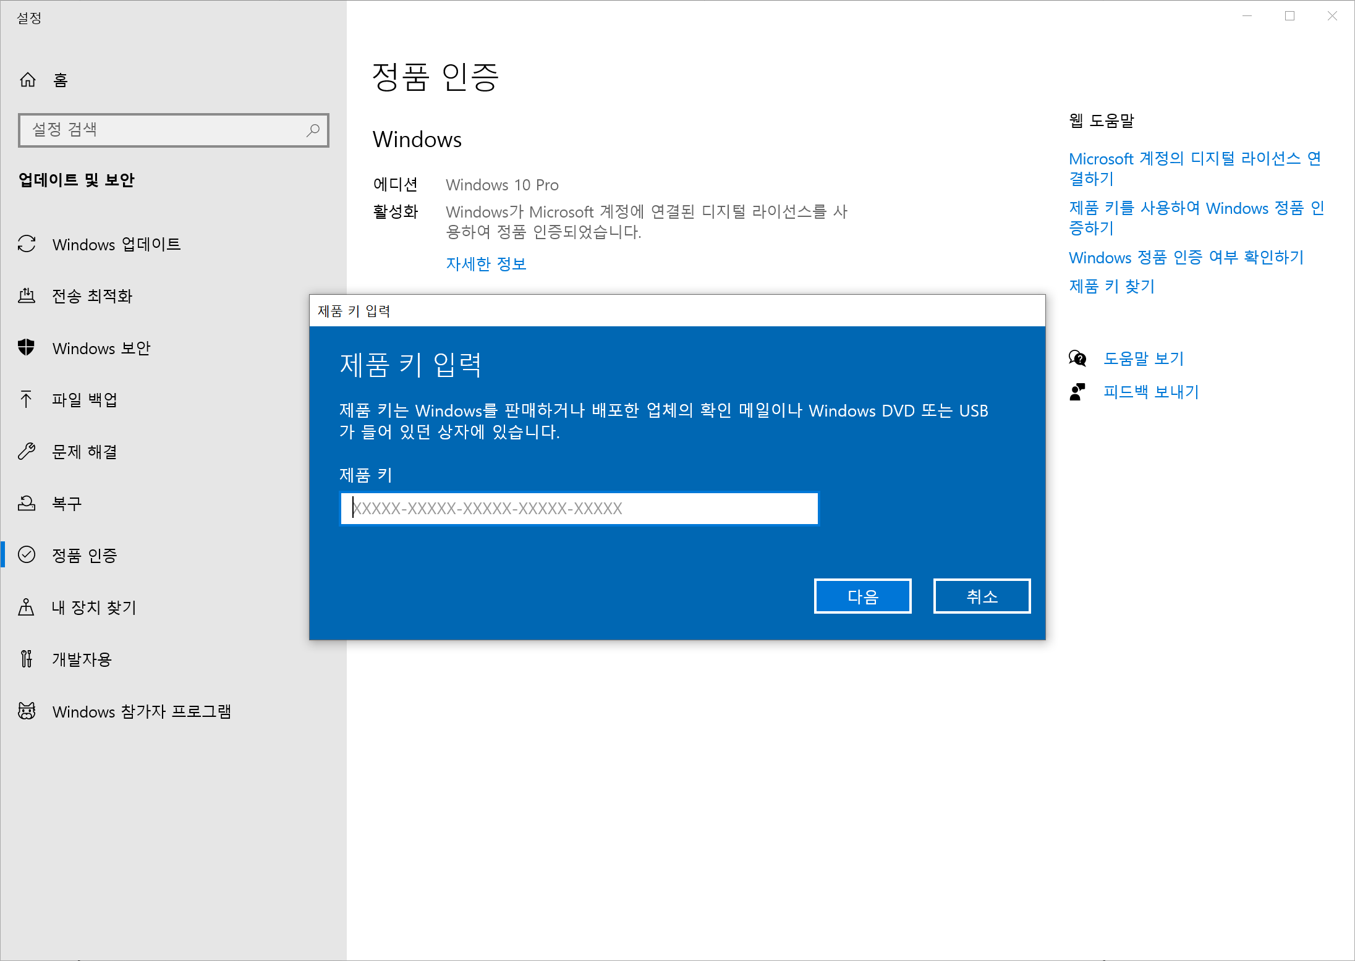
Task: Click the 도움말 보기 chat bubble icon
Action: coord(1077,358)
